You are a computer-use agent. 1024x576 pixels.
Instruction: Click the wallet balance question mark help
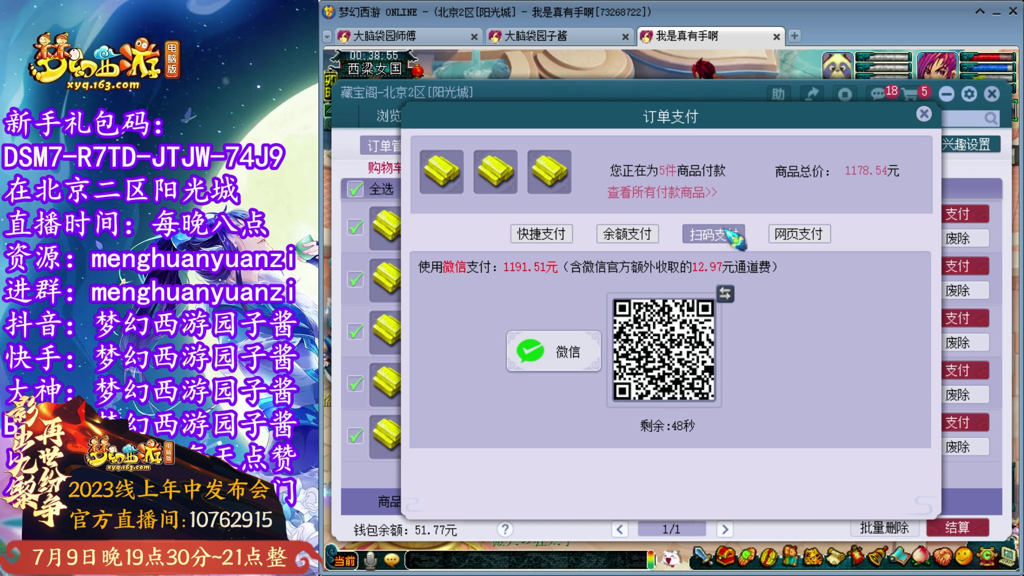[505, 529]
